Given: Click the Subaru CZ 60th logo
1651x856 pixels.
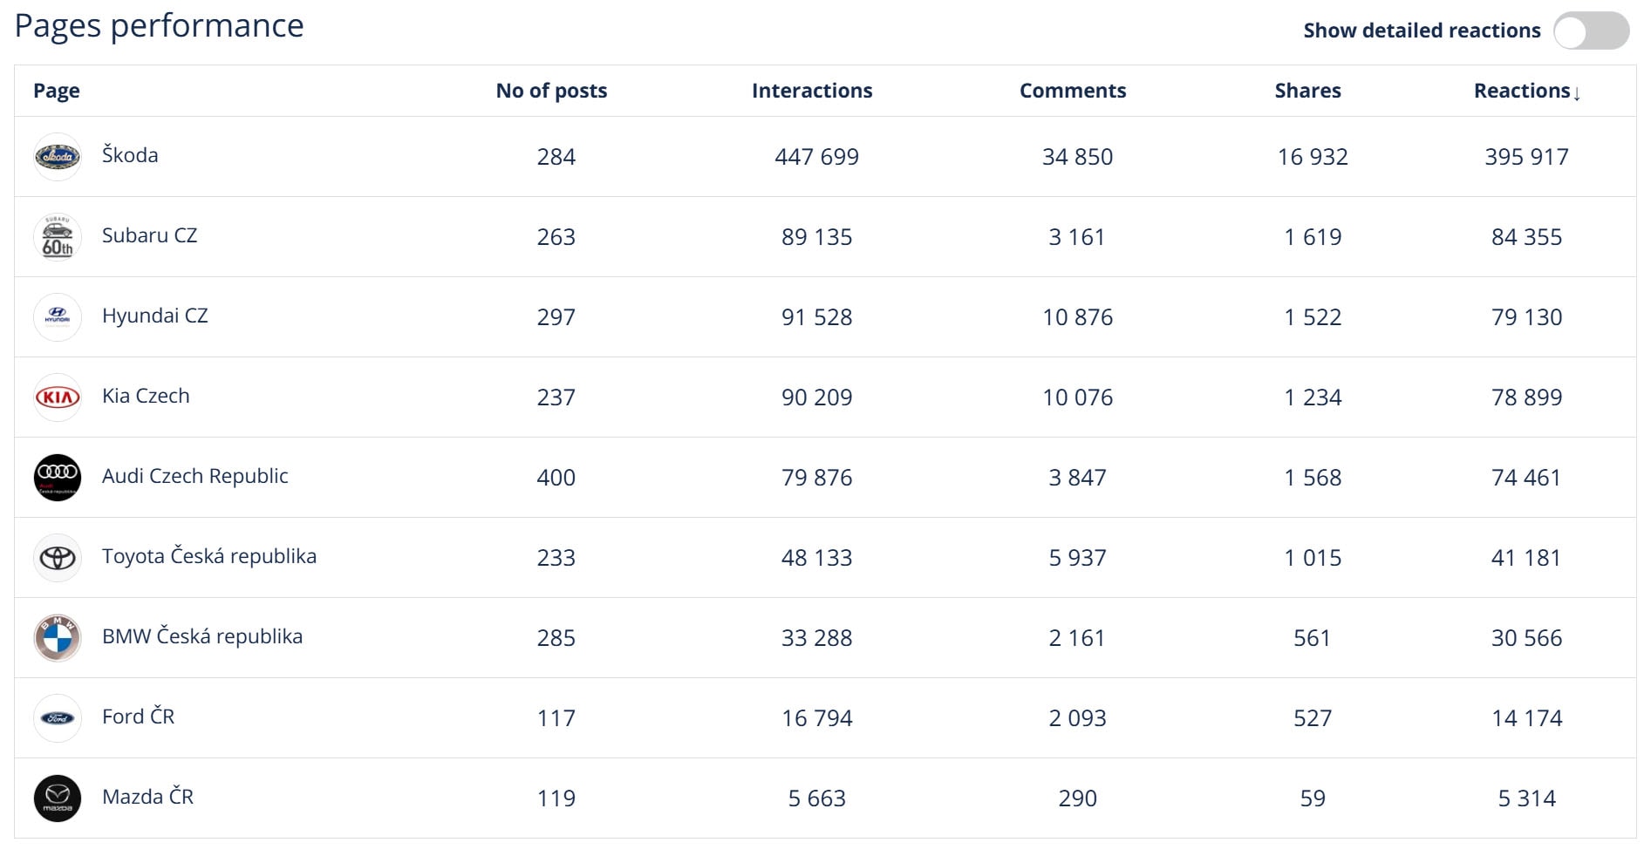Looking at the screenshot, I should pyautogui.click(x=58, y=237).
